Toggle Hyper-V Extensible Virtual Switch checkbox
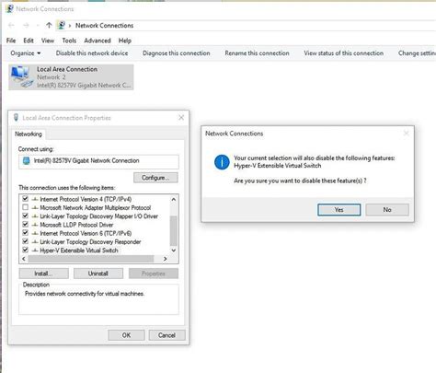The height and width of the screenshot is (373, 436). 25,251
